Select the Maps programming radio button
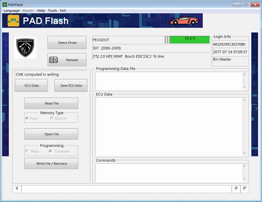The width and height of the screenshot is (262, 202). pyautogui.click(x=27, y=151)
